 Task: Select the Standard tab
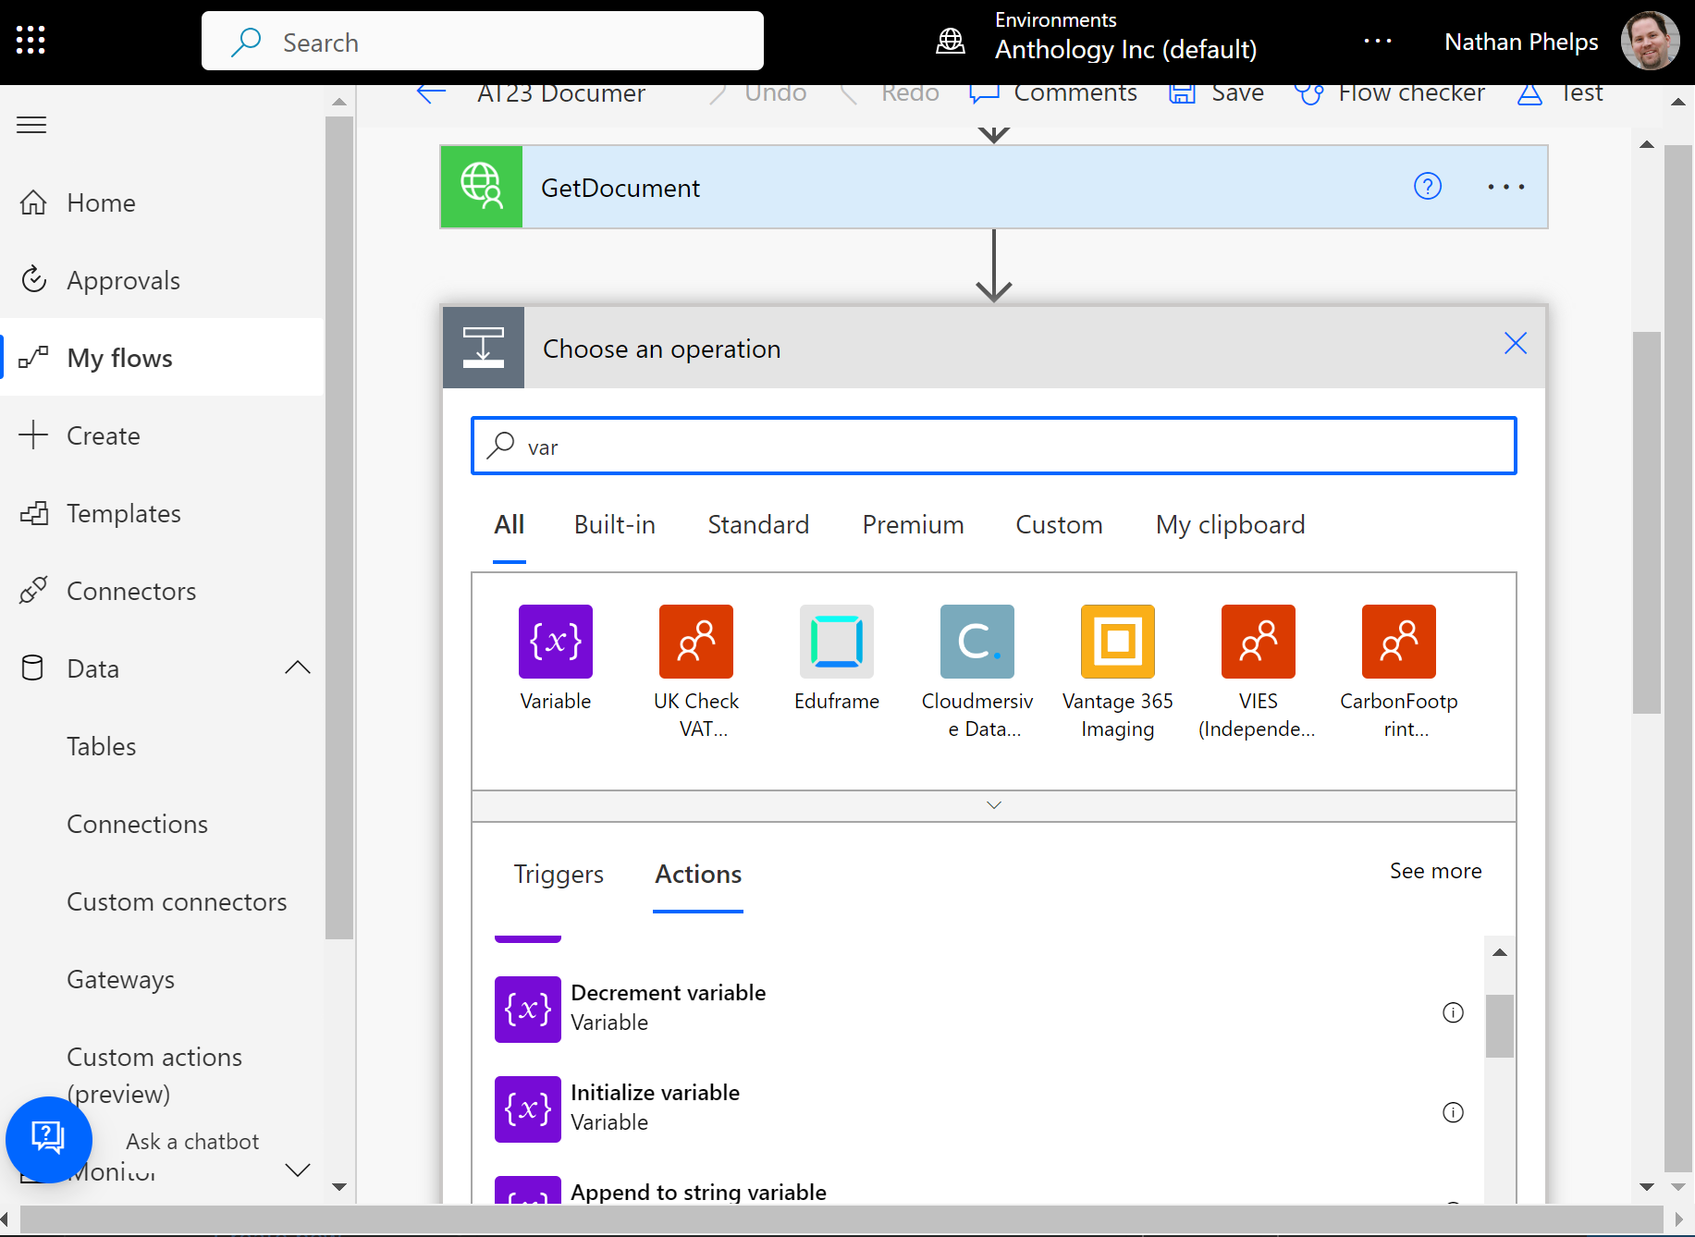coord(758,525)
